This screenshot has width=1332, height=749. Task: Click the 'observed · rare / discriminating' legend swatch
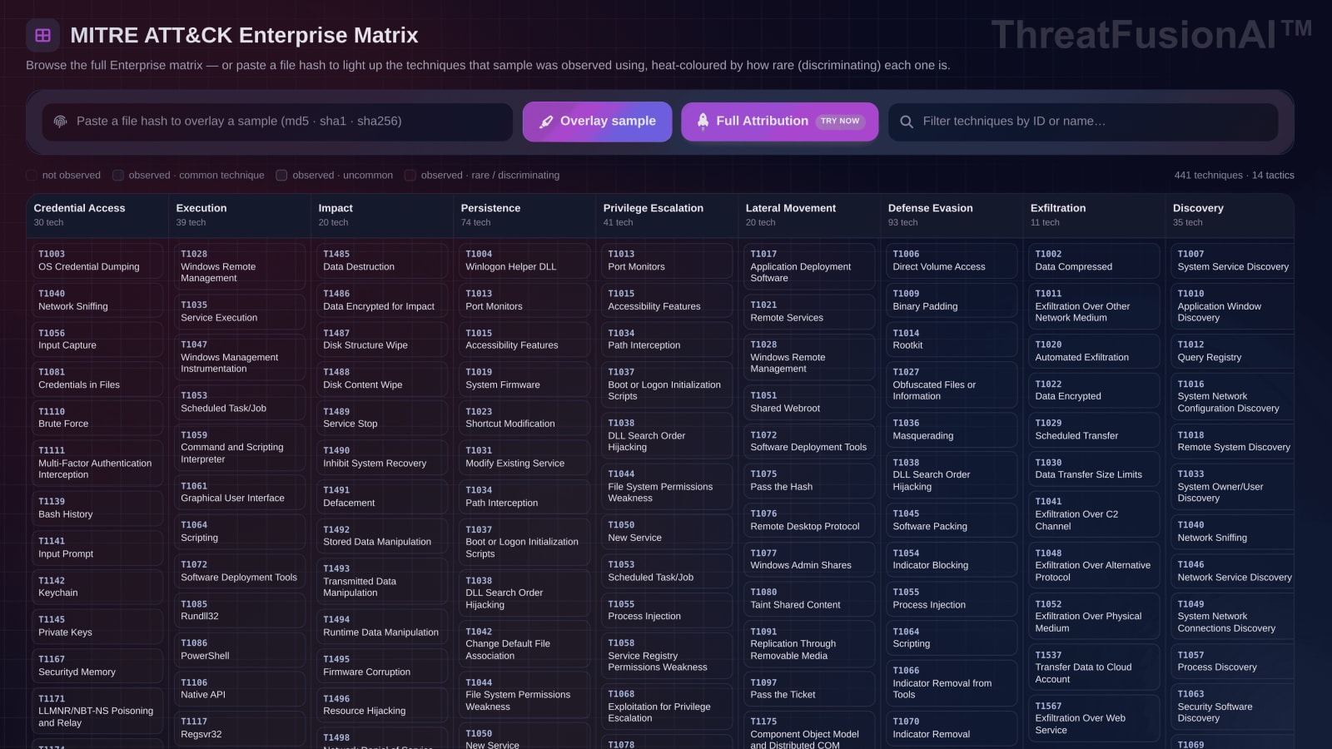[x=410, y=176]
